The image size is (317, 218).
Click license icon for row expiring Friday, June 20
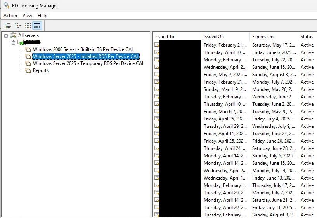[157, 141]
